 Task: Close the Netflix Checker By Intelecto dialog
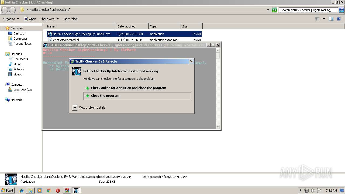191,61
